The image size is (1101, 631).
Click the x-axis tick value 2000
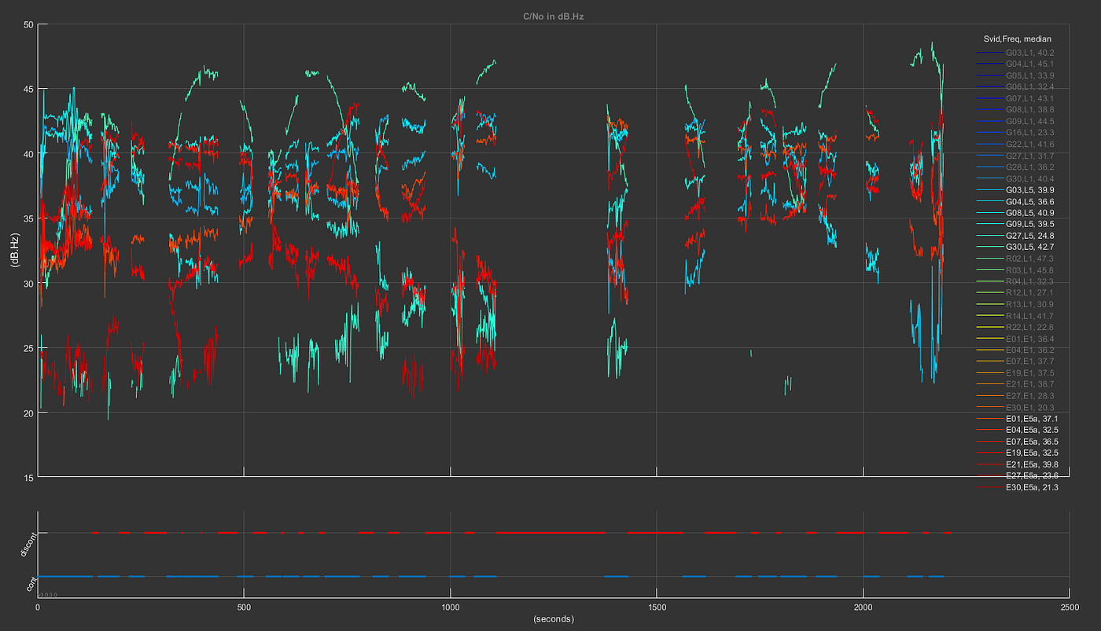click(x=863, y=607)
